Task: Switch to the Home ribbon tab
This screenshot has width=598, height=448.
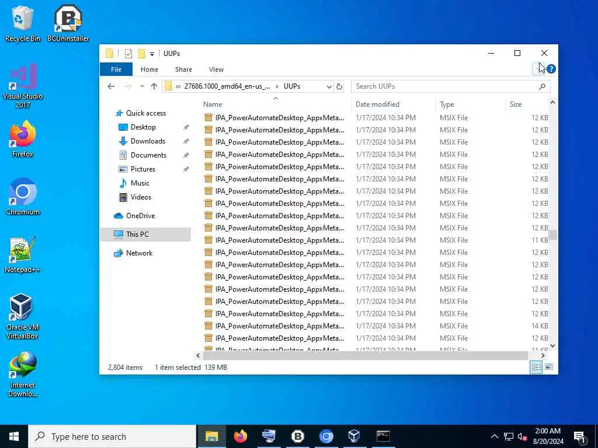Action: click(149, 69)
